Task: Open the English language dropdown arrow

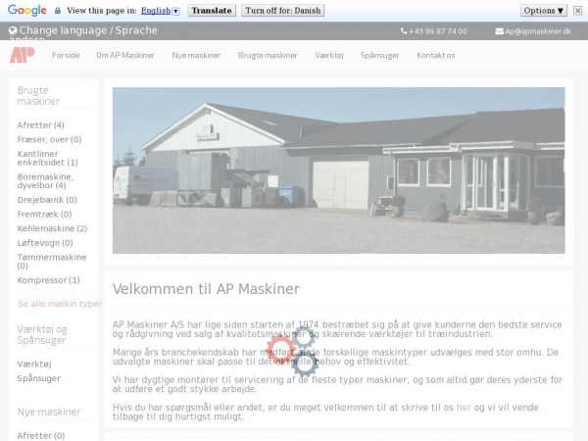Action: point(175,11)
